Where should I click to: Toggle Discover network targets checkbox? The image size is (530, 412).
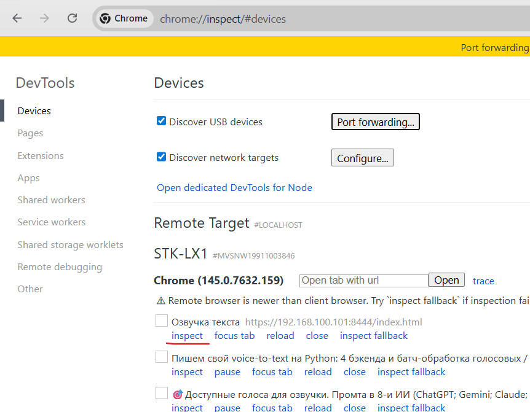(161, 157)
